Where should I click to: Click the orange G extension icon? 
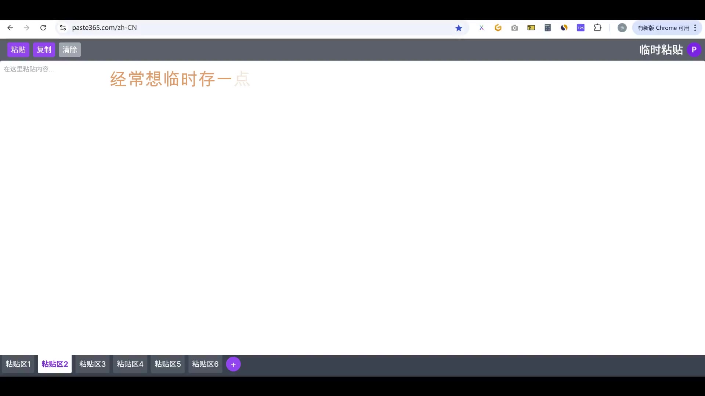coord(498,28)
